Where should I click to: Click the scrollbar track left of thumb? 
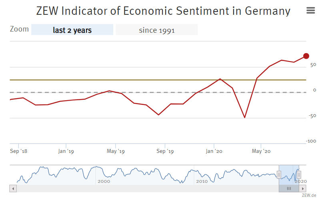pyautogui.click(x=144, y=188)
